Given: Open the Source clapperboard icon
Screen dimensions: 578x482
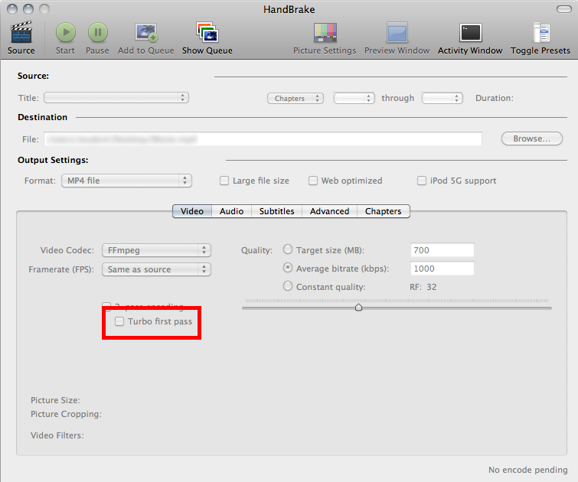Looking at the screenshot, I should (21, 32).
